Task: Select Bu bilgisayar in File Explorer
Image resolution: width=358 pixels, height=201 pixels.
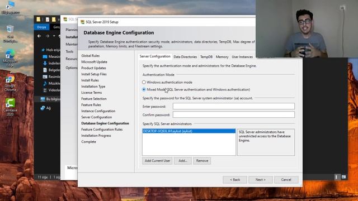Action: (x=50, y=99)
